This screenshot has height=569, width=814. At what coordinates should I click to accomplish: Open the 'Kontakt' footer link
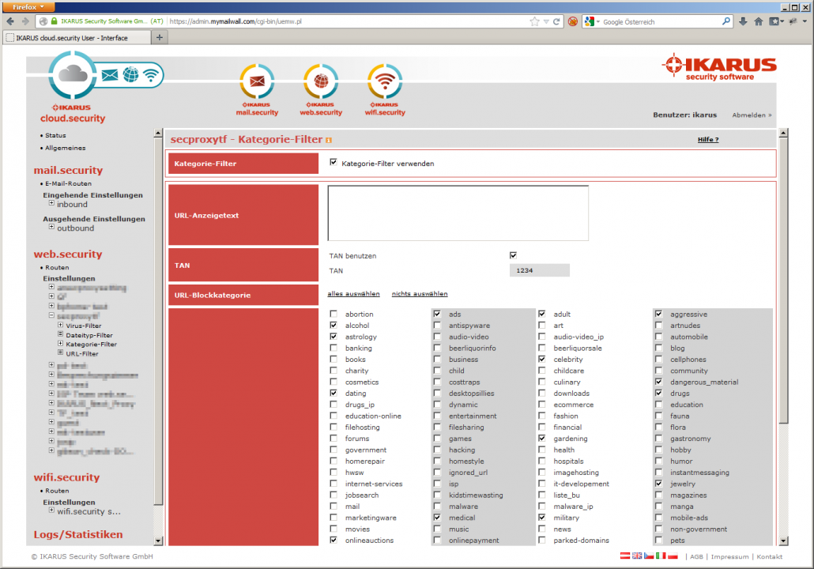[x=770, y=556]
